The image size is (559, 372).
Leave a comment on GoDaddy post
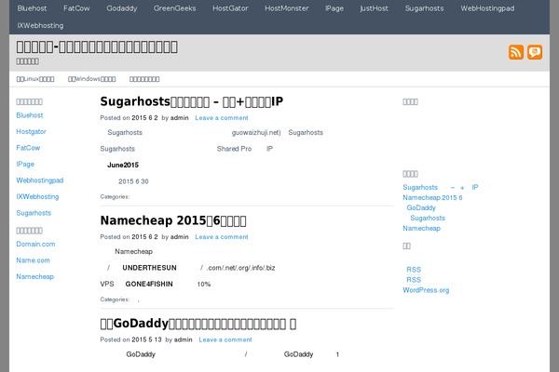(x=225, y=339)
